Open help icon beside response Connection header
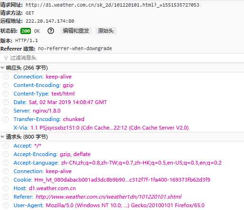Image resolution: width=244 pixels, height=210 pixels. [6, 77]
